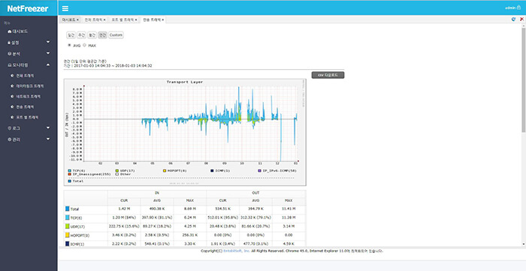526x271 pixels.
Task: Select the Custom period button
Action: coord(116,35)
